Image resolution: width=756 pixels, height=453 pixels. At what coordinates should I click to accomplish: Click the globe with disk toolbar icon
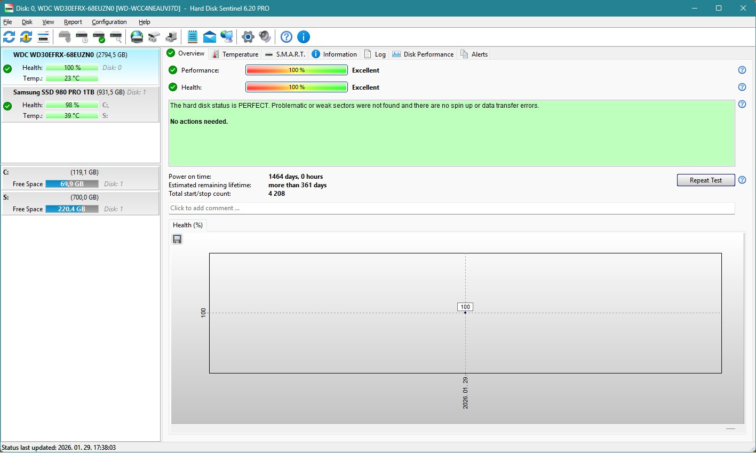[x=137, y=37]
